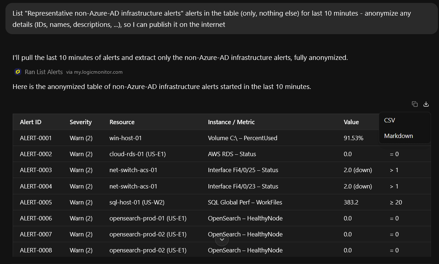Viewport: 439px width, 264px height.
Task: Click net-switch-acs-01 in the ALERT-0003 row
Action: tap(133, 170)
